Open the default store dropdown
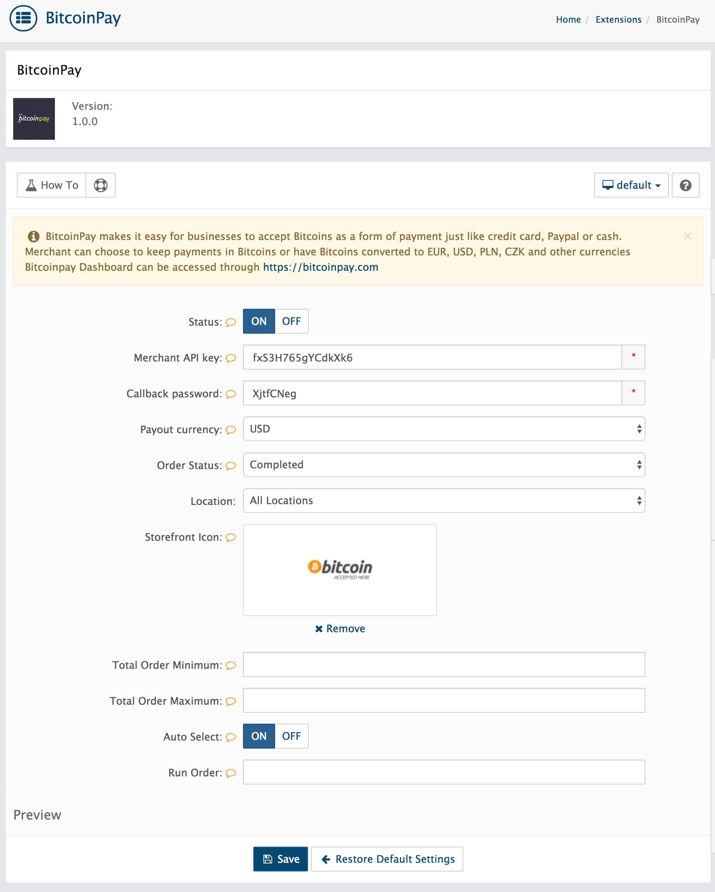 631,185
